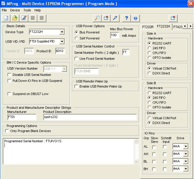
Task: Tick Only Program Blank Devices
Action: (7, 131)
